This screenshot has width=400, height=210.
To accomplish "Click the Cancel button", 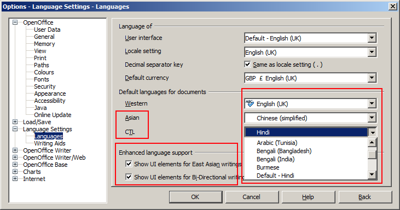I will 252,197.
